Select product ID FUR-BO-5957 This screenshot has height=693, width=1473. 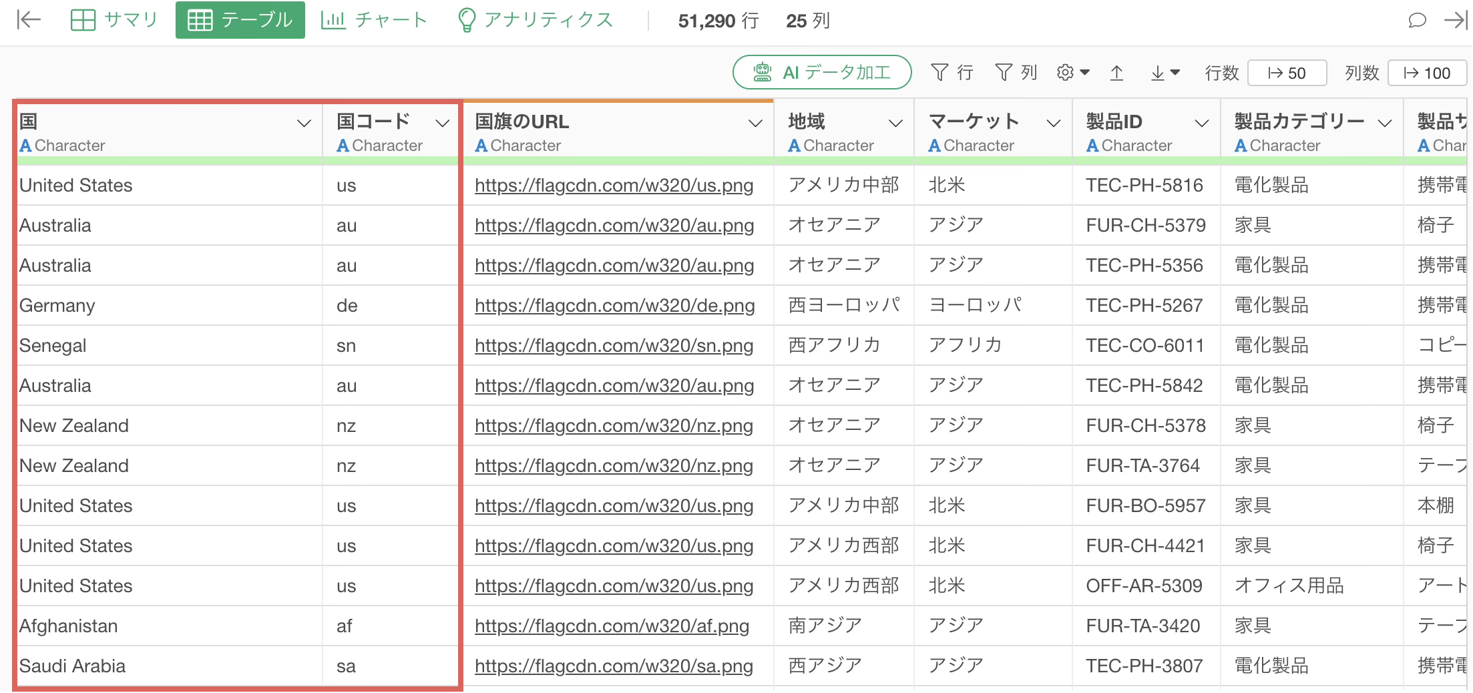[x=1146, y=506]
